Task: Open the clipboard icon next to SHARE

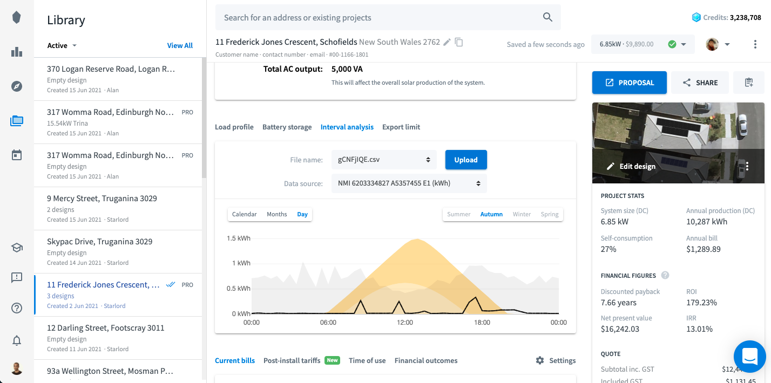Action: click(x=749, y=82)
